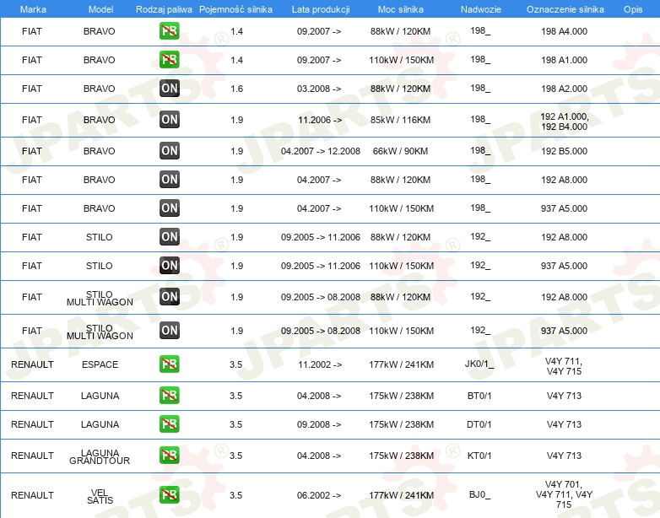Click the 11.2002 -> production date

point(320,364)
